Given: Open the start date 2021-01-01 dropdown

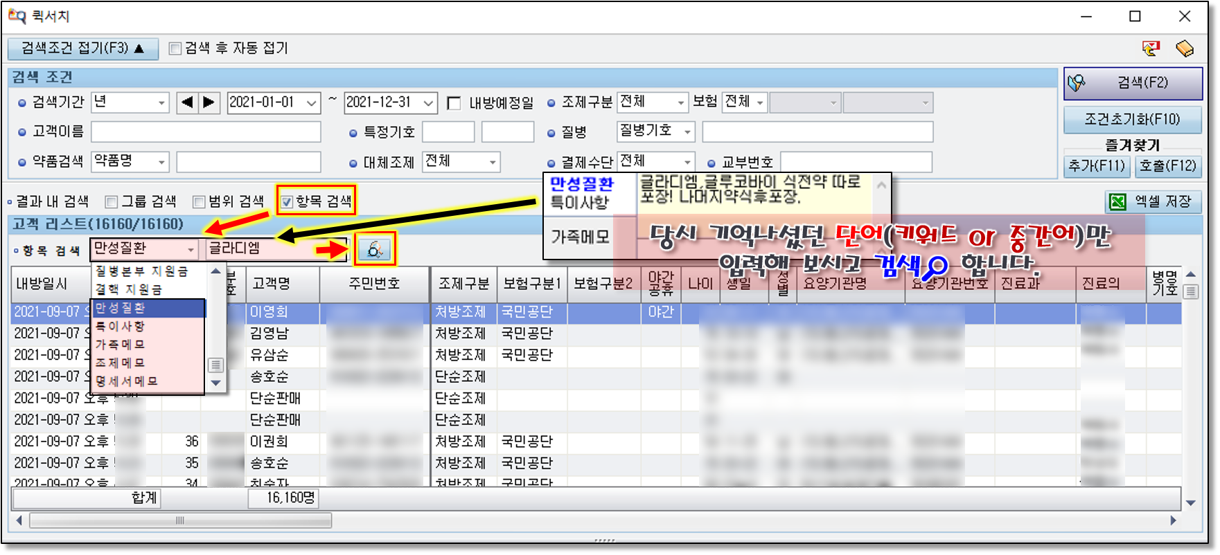Looking at the screenshot, I should point(312,103).
